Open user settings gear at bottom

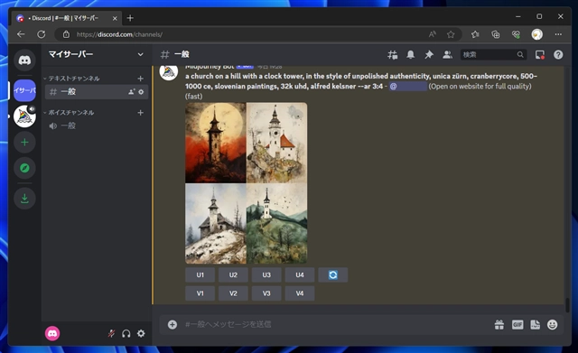coord(141,333)
